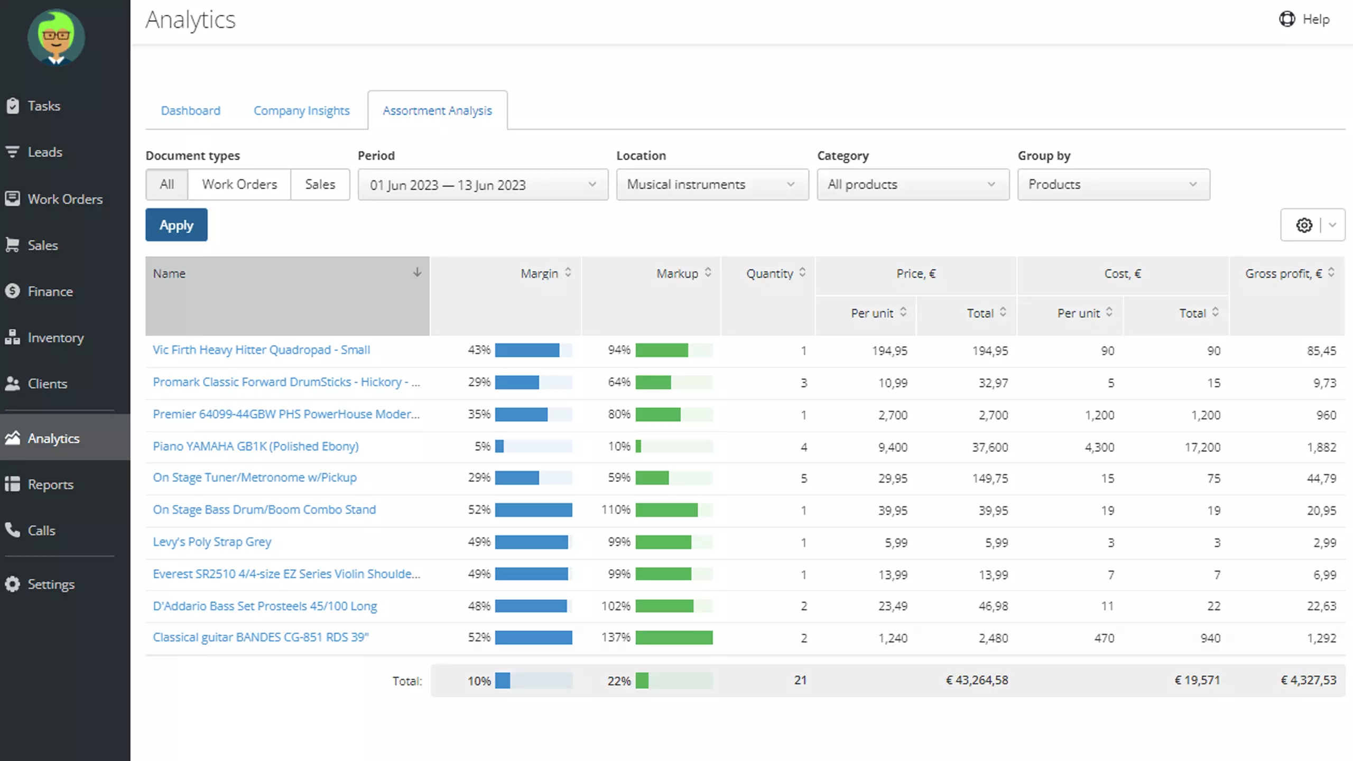Screen dimensions: 1353x761
Task: Click the user avatar picture
Action: pyautogui.click(x=56, y=37)
